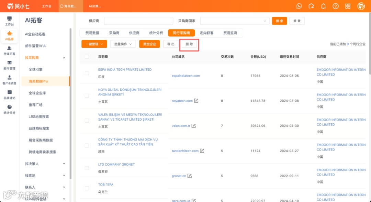Open the 采购商国家 dropdown
The width and height of the screenshot is (371, 202).
235,21
